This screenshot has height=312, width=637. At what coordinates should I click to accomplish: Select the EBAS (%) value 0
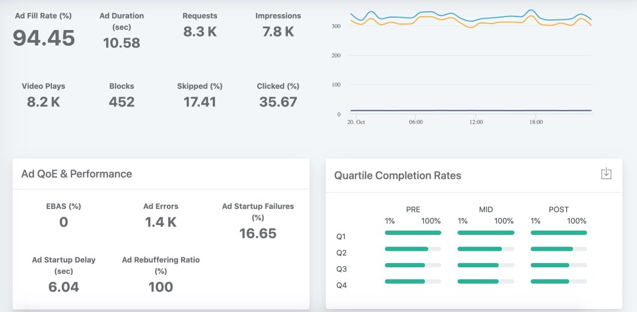[x=63, y=222]
